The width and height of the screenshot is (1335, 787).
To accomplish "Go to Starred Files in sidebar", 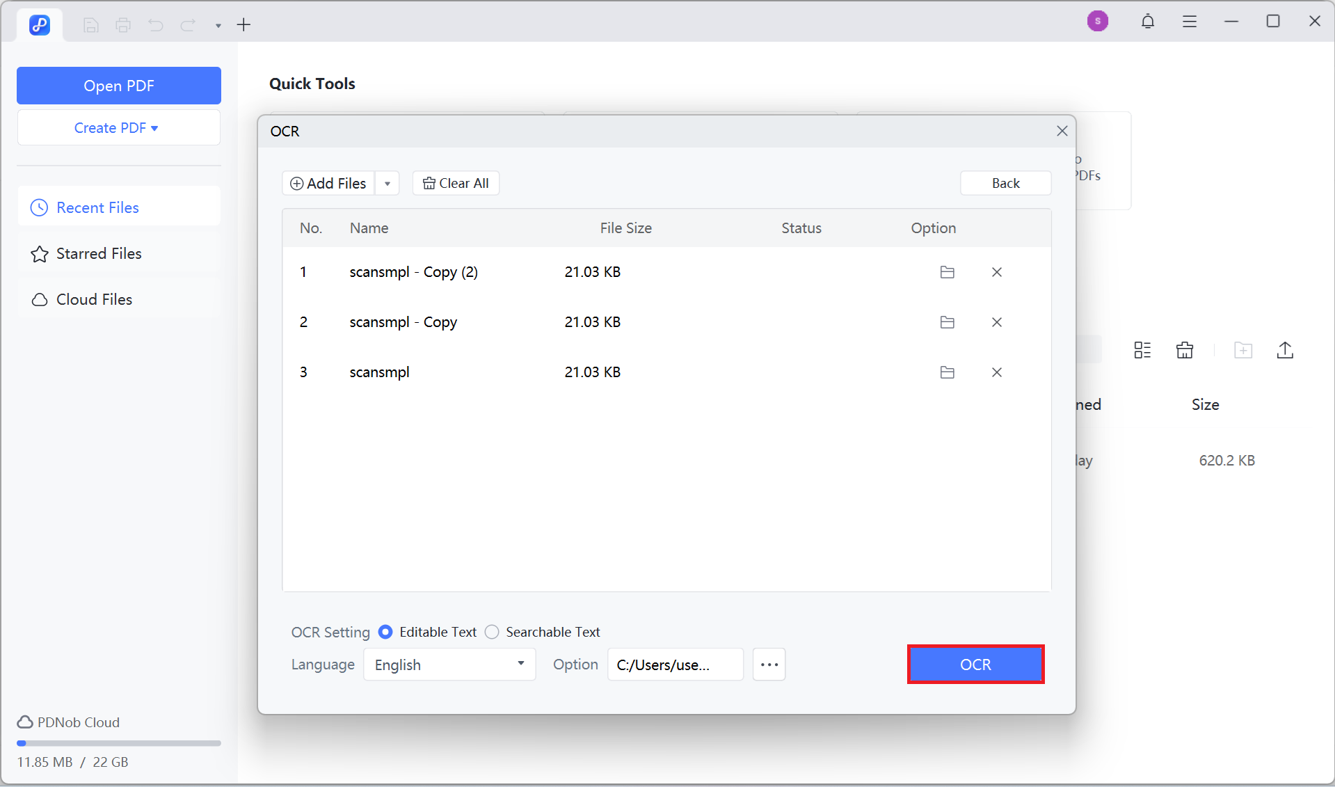I will pos(99,254).
